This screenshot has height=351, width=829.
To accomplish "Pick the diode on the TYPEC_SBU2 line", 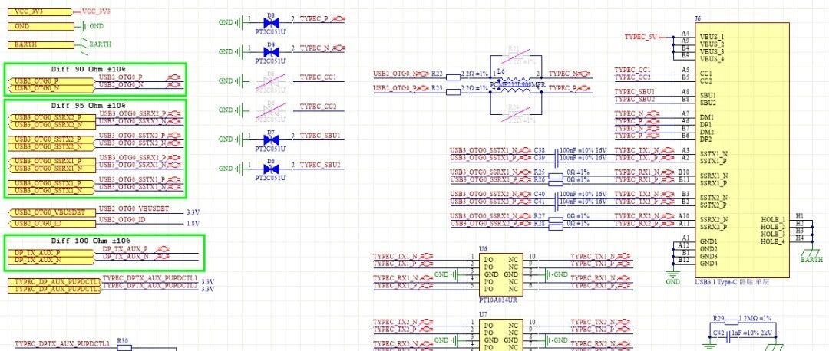I will pyautogui.click(x=271, y=169).
